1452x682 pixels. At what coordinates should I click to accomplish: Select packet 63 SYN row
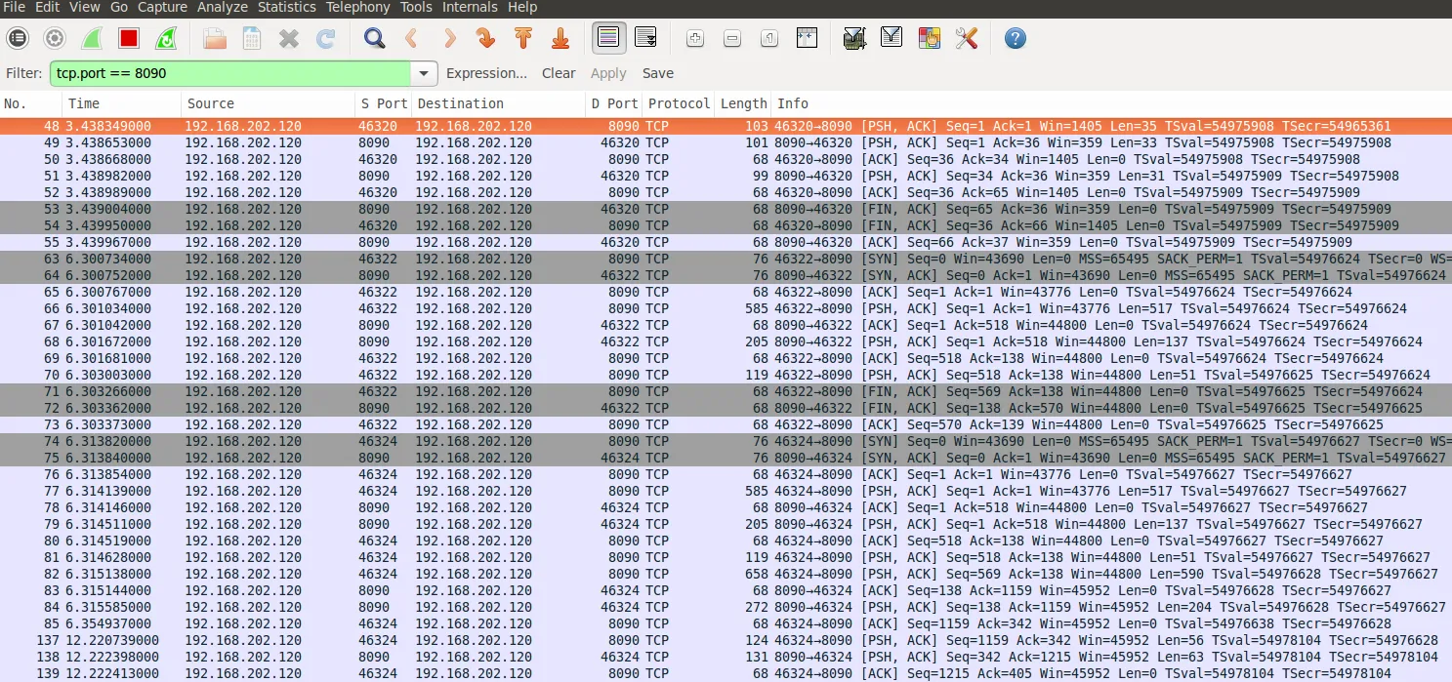(726, 259)
